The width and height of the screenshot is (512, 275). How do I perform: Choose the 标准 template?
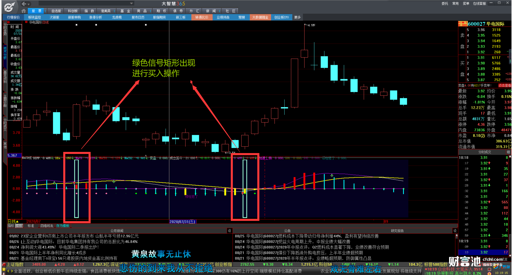click(x=31, y=226)
